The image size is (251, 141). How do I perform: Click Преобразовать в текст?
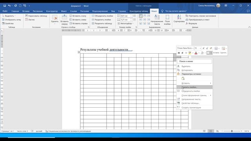tap(198, 20)
